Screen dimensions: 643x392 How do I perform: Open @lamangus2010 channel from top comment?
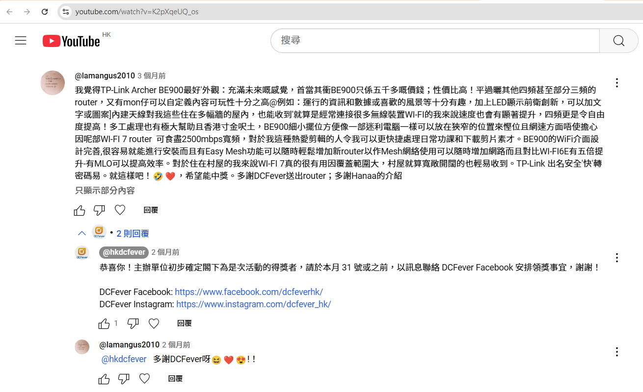click(105, 76)
